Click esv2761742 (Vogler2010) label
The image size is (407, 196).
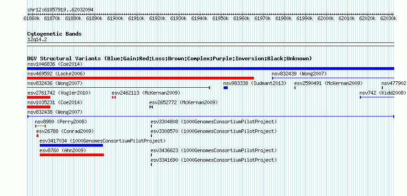point(59,93)
